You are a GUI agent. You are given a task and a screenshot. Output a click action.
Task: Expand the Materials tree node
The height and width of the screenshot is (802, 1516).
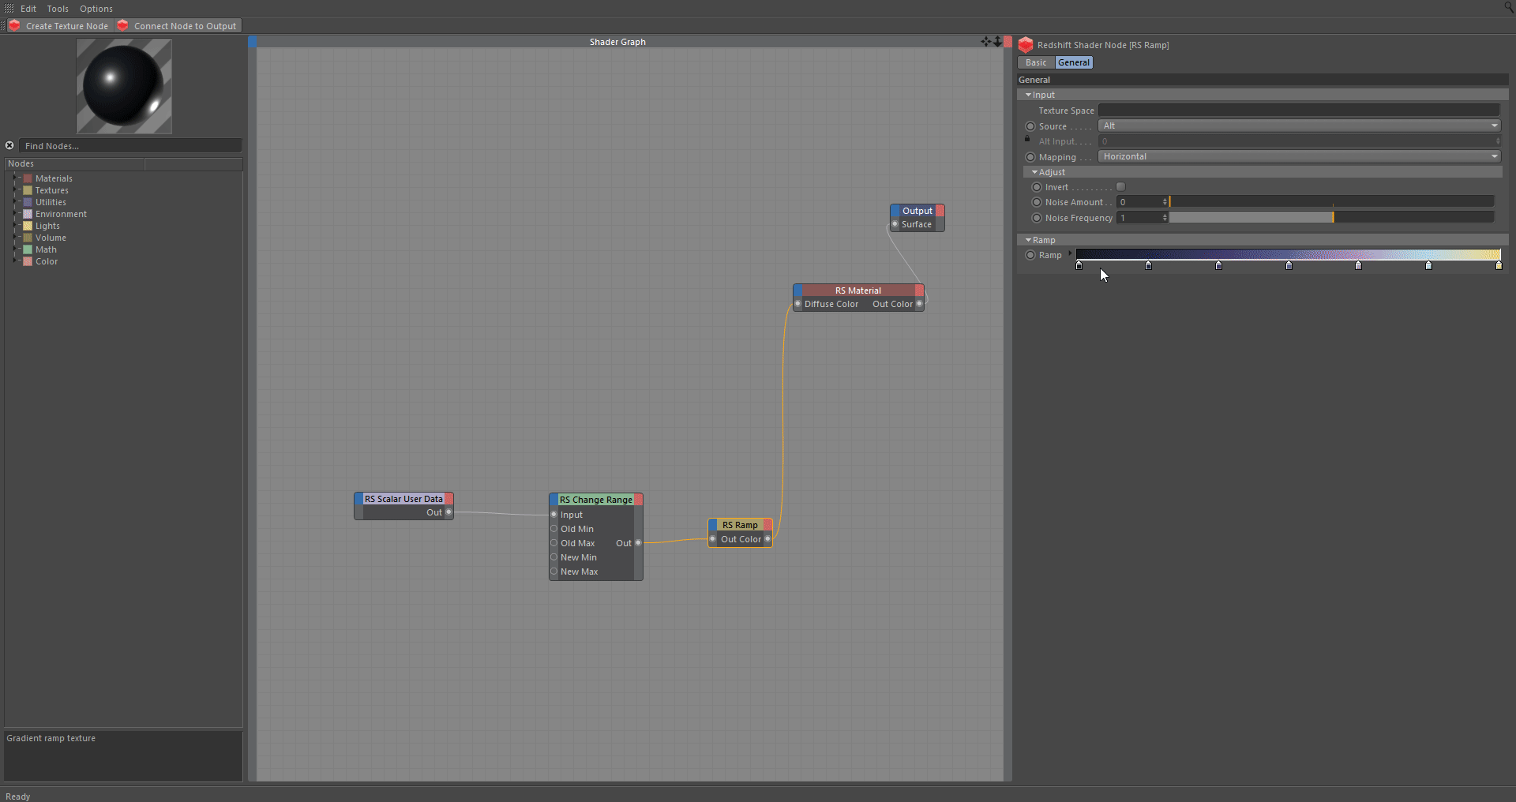(x=15, y=178)
